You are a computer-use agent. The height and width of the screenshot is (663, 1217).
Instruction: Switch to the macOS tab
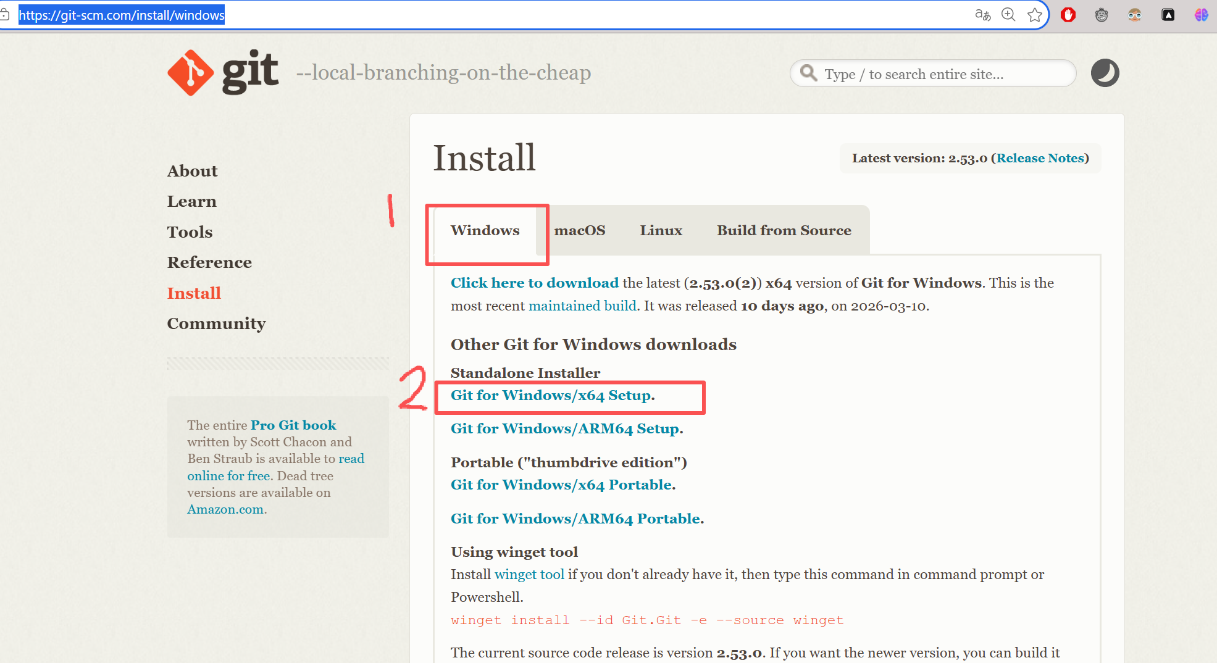click(x=580, y=230)
